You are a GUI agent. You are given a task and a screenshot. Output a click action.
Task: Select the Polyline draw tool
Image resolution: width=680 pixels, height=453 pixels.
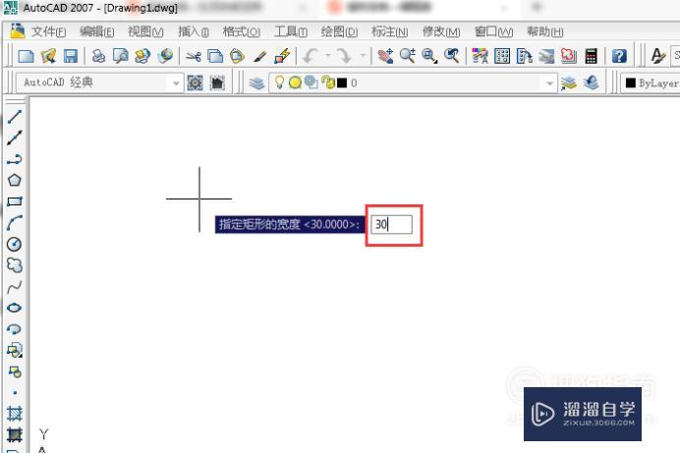(15, 159)
